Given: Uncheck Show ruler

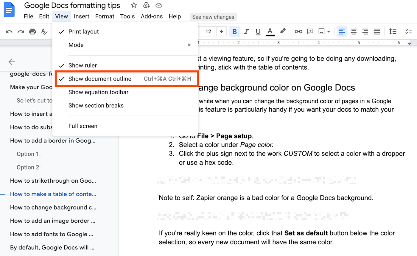Looking at the screenshot, I should coord(125,65).
